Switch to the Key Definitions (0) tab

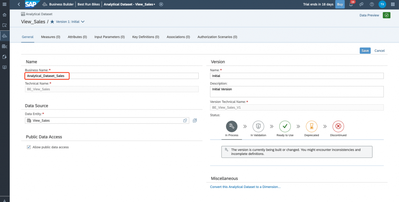click(146, 37)
